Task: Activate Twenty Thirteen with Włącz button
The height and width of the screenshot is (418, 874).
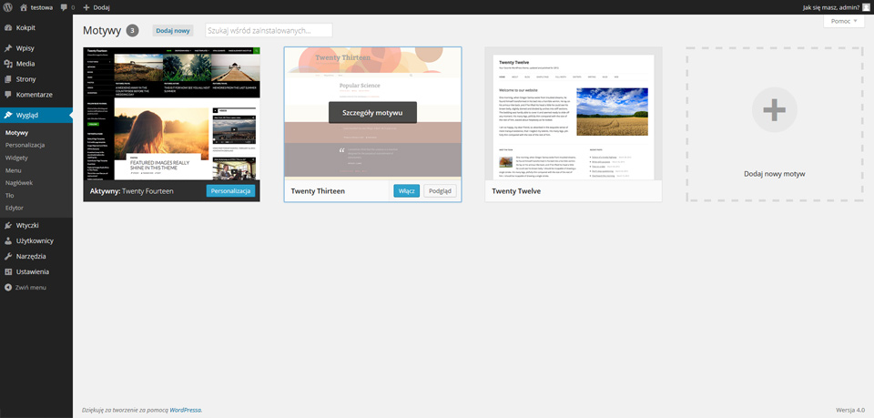Action: point(406,190)
